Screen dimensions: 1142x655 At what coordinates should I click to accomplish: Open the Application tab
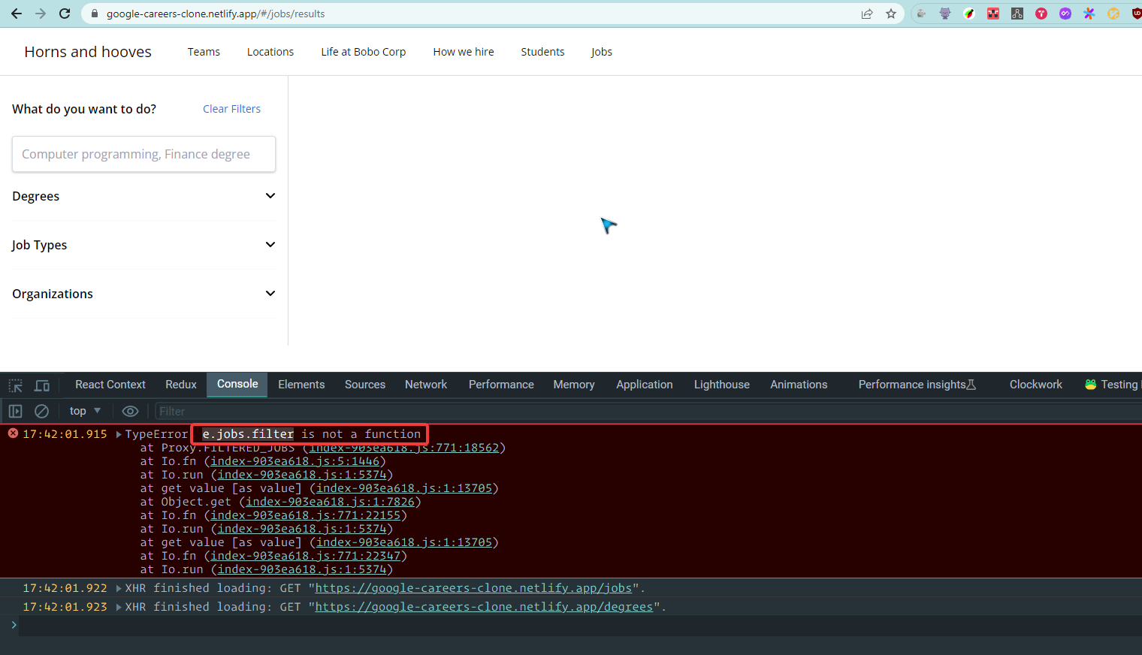click(645, 385)
